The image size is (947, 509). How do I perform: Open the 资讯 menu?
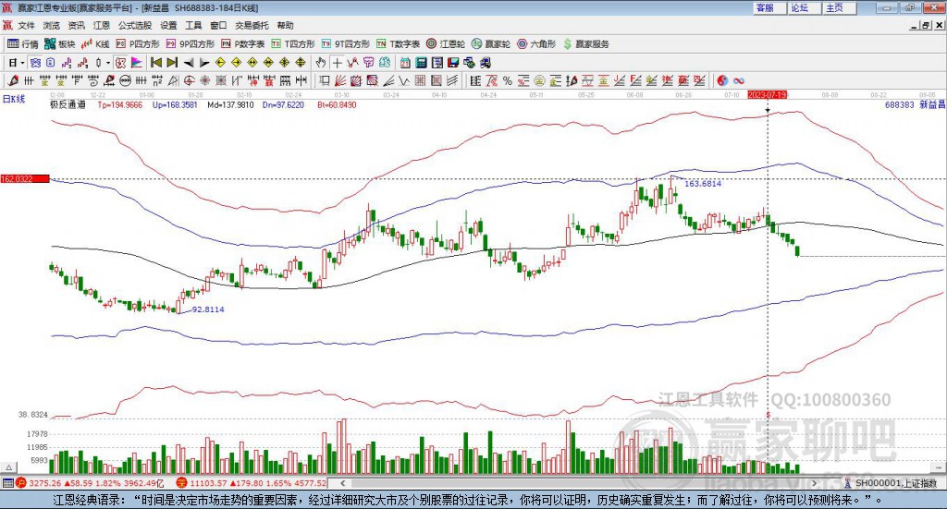click(x=77, y=25)
